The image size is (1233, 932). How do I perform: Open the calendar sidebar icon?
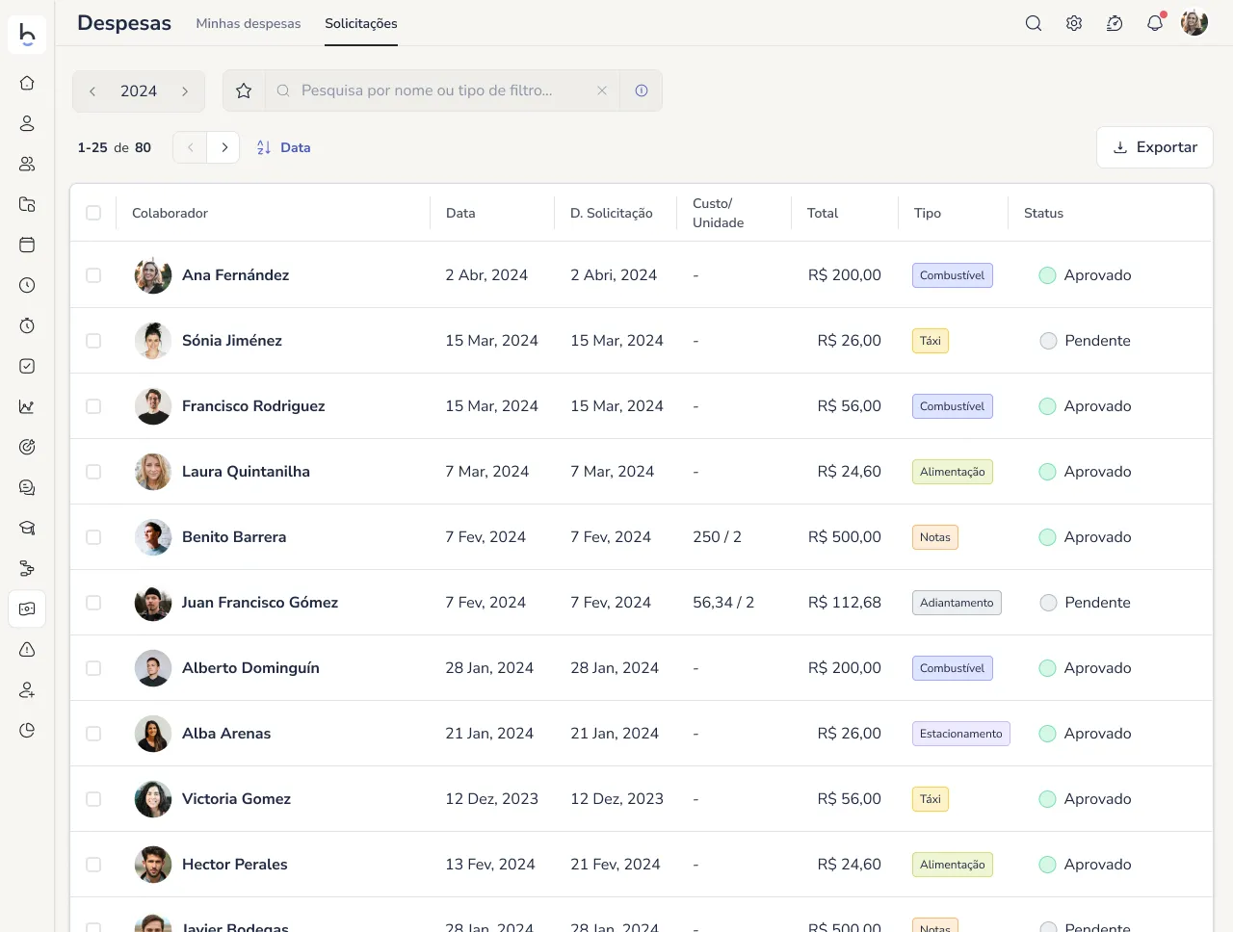[x=27, y=245]
